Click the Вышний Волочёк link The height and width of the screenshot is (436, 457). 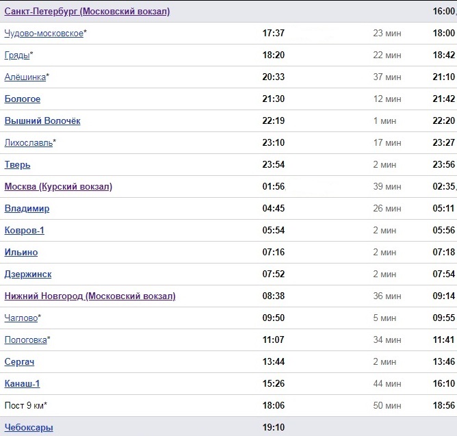tap(42, 121)
